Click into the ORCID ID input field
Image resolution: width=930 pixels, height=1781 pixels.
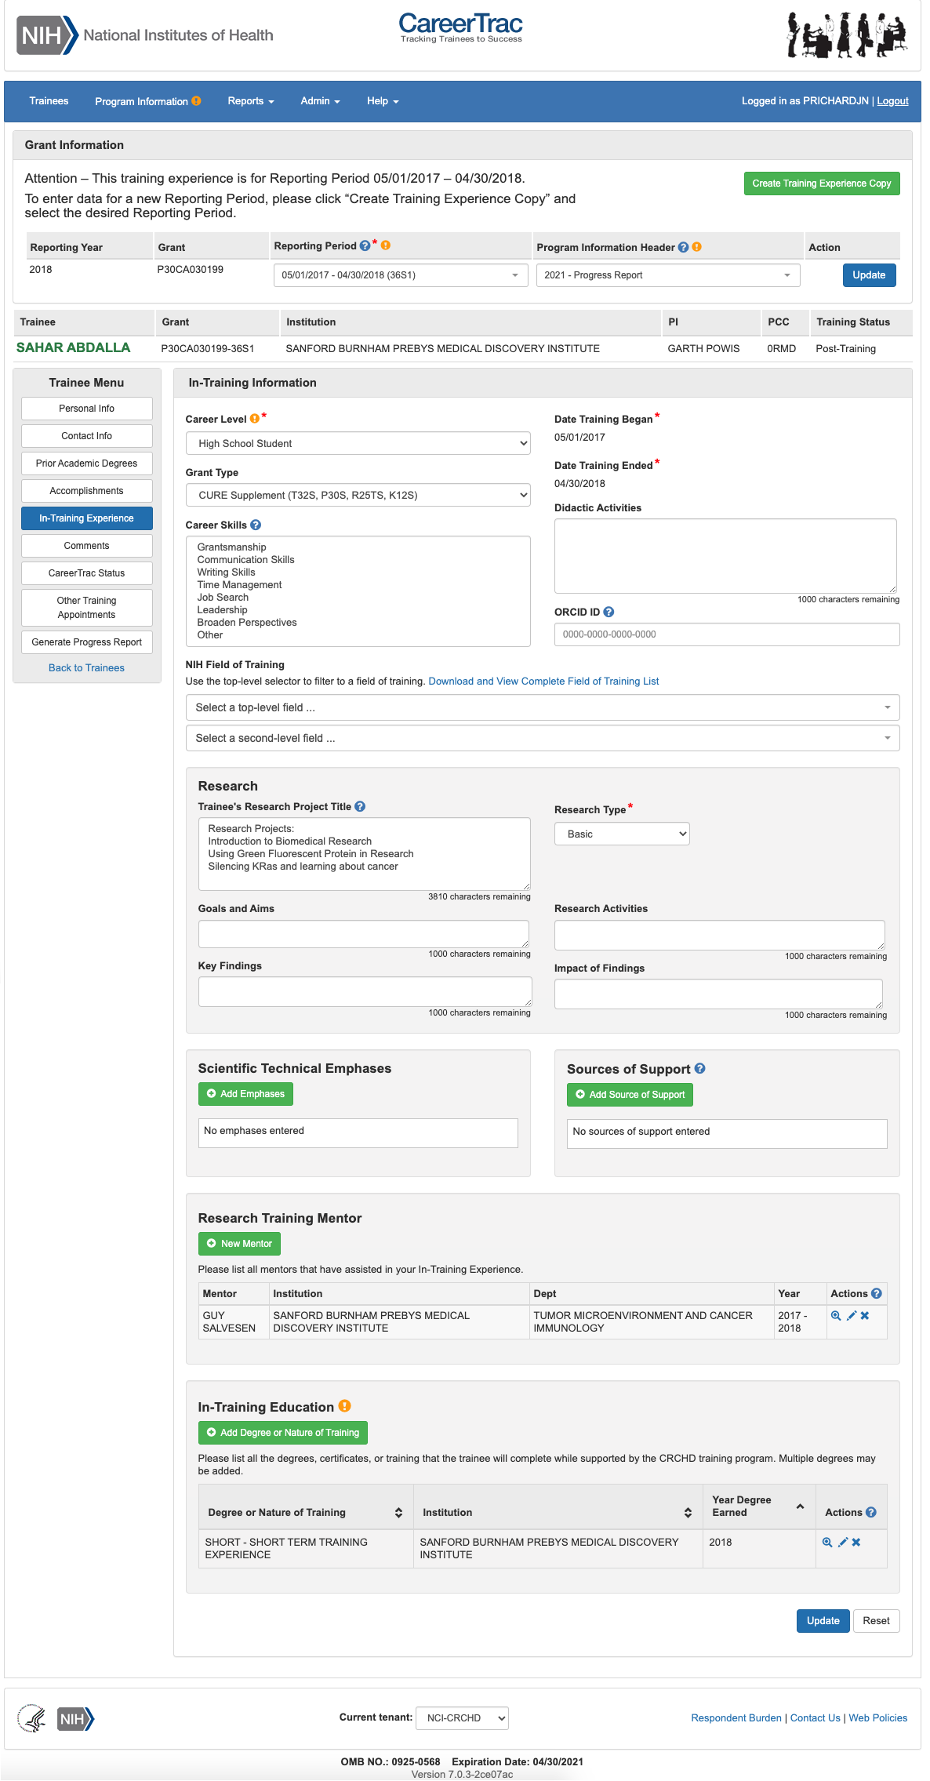726,634
